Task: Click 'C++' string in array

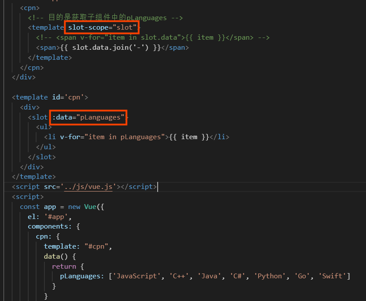Action: coord(179,276)
